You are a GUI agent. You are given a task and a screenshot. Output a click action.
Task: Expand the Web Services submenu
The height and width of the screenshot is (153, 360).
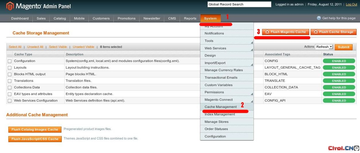pos(227,48)
